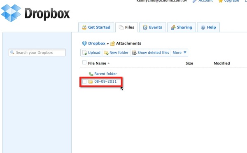Go up to the Parent folder
Screen dimensions: 247x153
(105, 74)
